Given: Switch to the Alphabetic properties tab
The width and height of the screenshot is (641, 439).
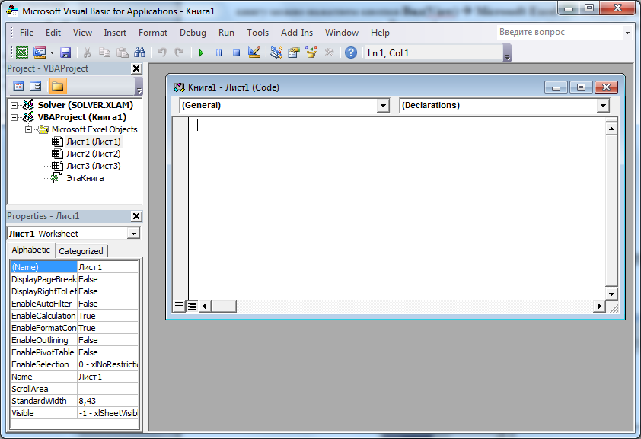Looking at the screenshot, I should (31, 250).
